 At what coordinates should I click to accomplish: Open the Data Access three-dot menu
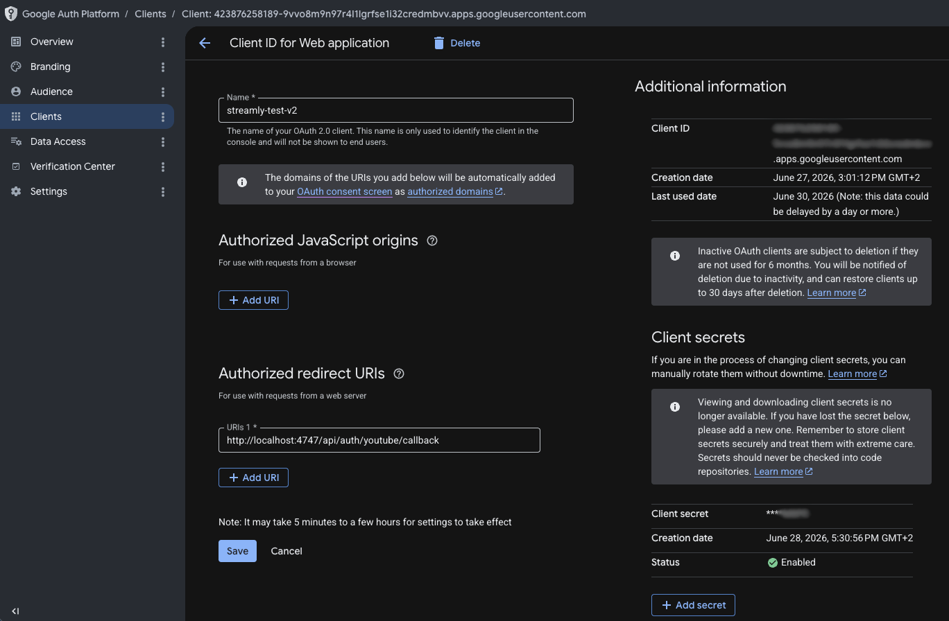(x=163, y=142)
